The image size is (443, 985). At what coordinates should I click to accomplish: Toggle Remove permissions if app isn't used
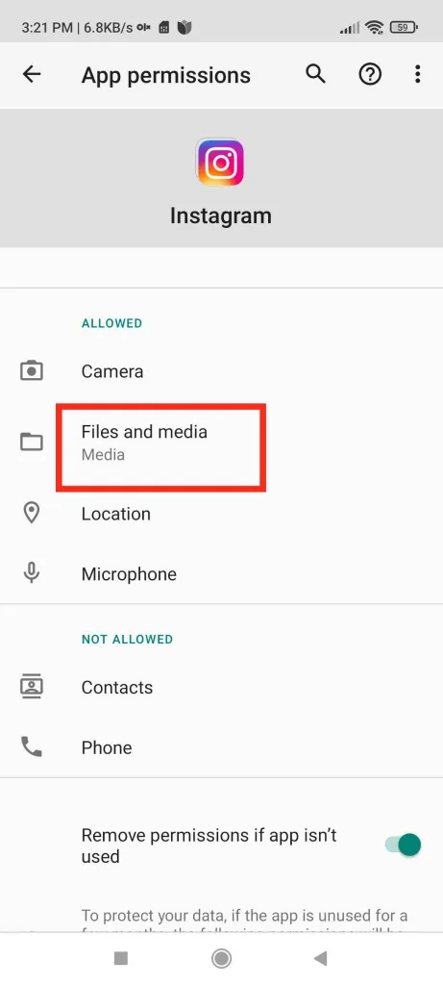tap(404, 845)
